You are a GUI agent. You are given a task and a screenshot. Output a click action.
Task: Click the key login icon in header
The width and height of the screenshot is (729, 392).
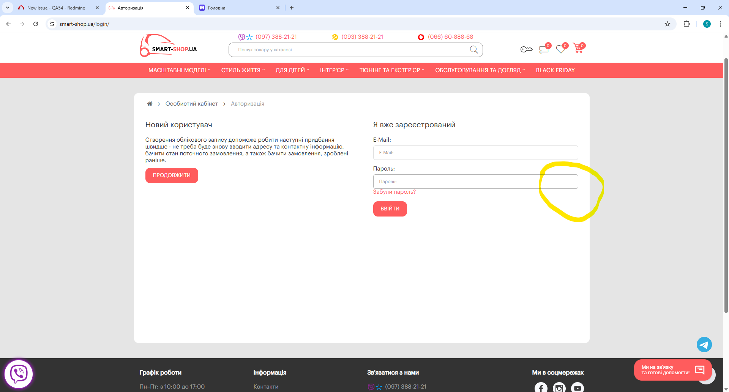tap(526, 49)
